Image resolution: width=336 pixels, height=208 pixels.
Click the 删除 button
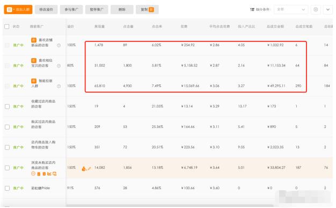pos(122,10)
